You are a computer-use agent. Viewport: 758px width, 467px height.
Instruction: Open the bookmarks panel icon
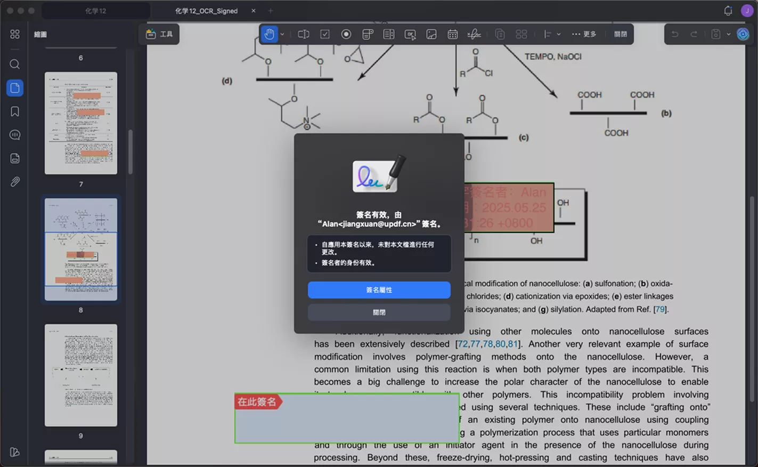pos(15,111)
